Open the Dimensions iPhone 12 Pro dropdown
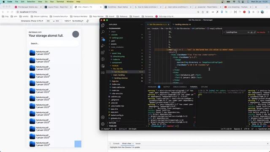Image resolution: width=270 pixels, height=152 pixels. 32,21
